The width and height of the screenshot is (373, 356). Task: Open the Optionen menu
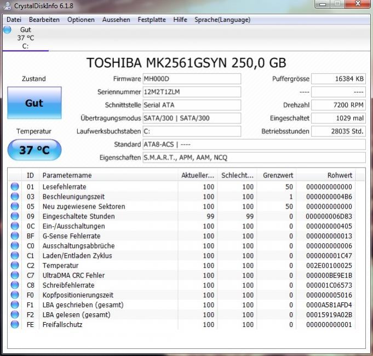tap(81, 20)
